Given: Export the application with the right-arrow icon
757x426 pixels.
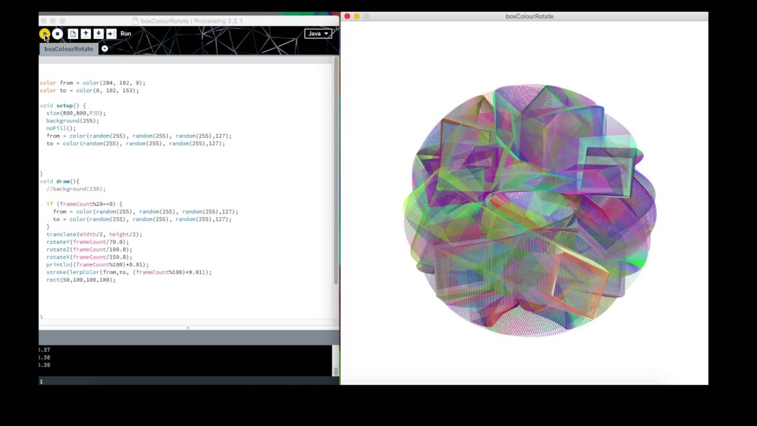Looking at the screenshot, I should coord(111,34).
